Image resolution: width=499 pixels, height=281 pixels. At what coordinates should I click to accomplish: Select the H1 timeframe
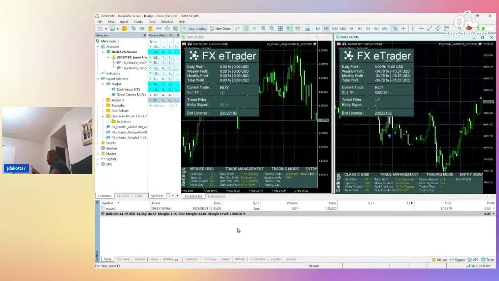pyautogui.click(x=351, y=28)
